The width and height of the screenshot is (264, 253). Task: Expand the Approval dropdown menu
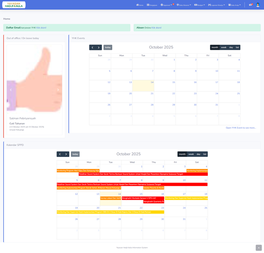pos(167,5)
